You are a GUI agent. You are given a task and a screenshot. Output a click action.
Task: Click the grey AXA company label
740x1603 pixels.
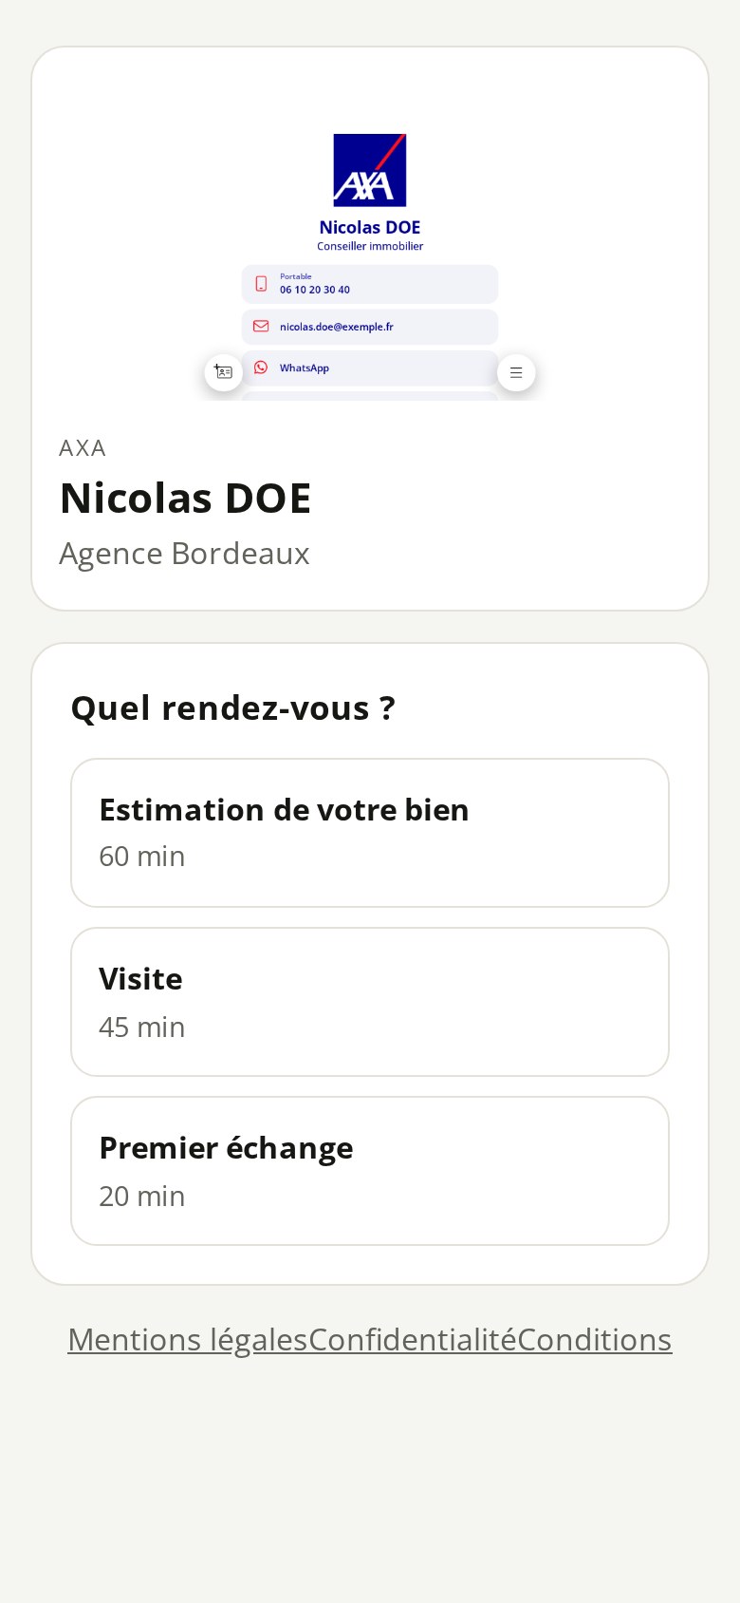coord(83,448)
